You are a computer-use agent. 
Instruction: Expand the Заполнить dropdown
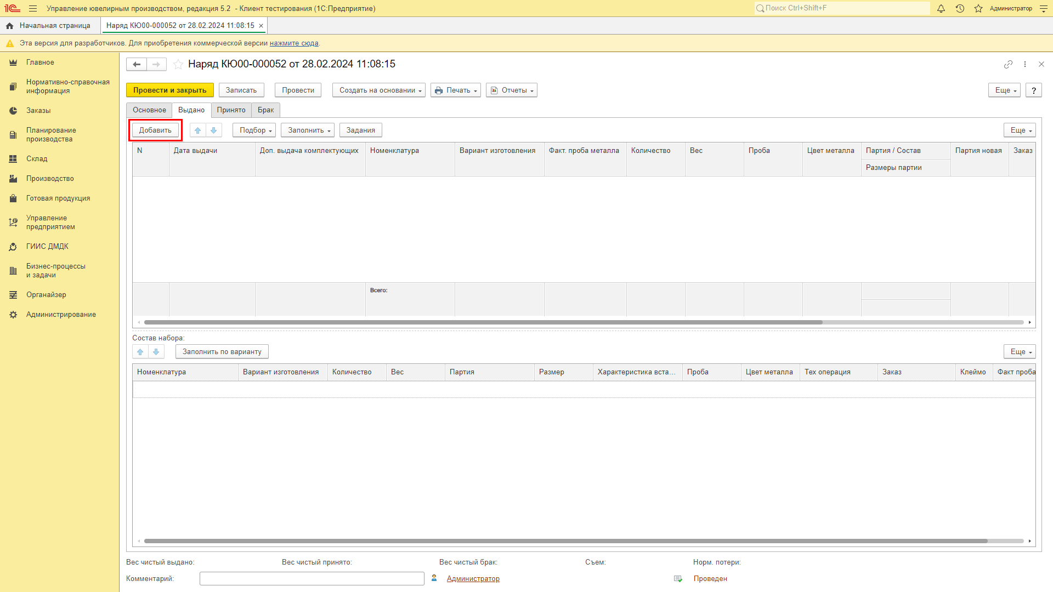point(308,130)
